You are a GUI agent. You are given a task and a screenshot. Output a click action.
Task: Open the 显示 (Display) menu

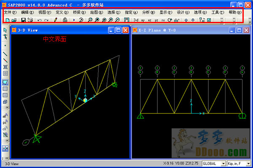coord(166,12)
